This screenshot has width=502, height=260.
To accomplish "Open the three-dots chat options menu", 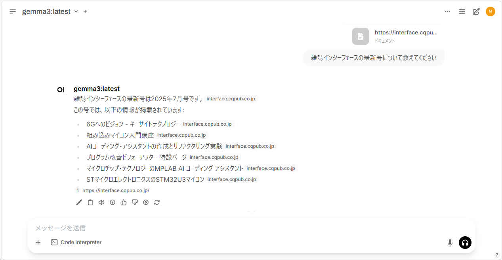I will pos(448,11).
